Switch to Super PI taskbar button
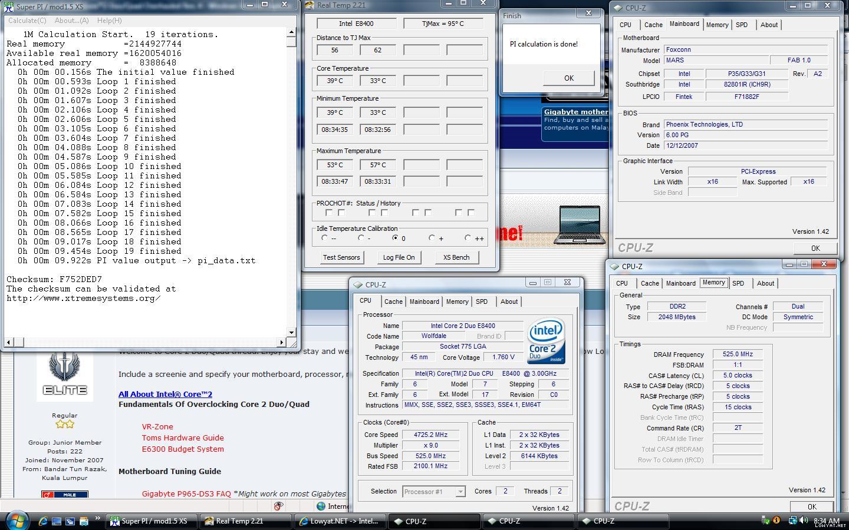 click(x=152, y=521)
